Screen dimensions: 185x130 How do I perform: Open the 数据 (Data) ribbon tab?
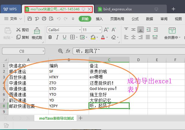pyautogui.click(x=150, y=19)
